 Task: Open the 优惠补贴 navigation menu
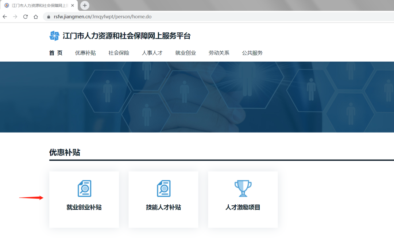click(x=85, y=53)
